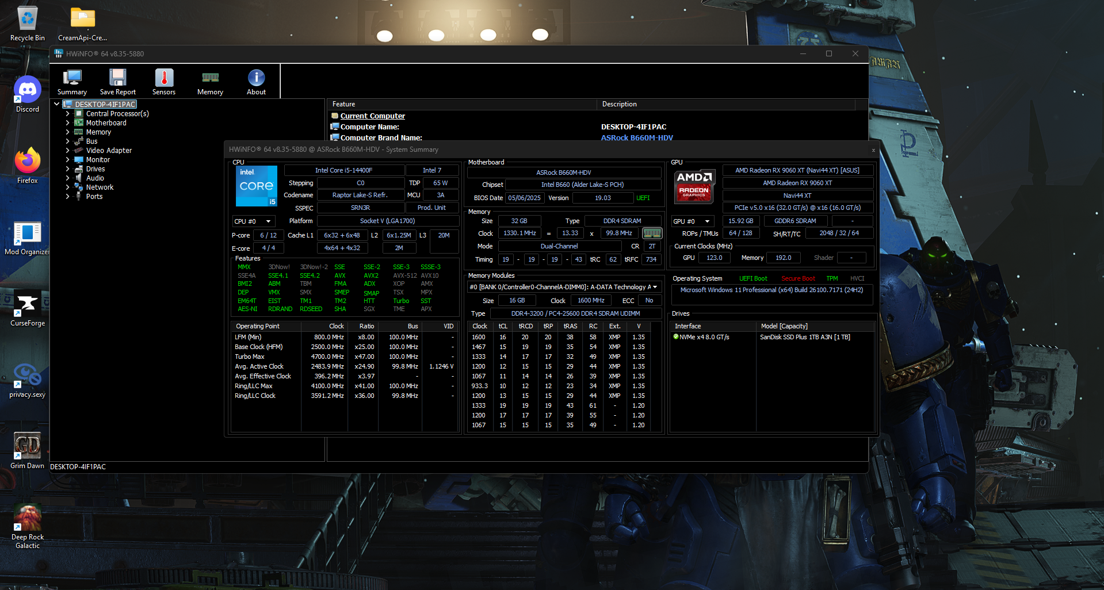This screenshot has height=590, width=1104.
Task: Click the Computer Name feature row
Action: pos(597,127)
